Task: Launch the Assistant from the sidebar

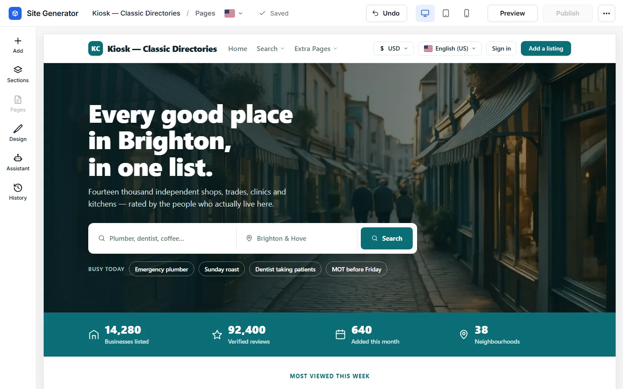Action: click(18, 163)
